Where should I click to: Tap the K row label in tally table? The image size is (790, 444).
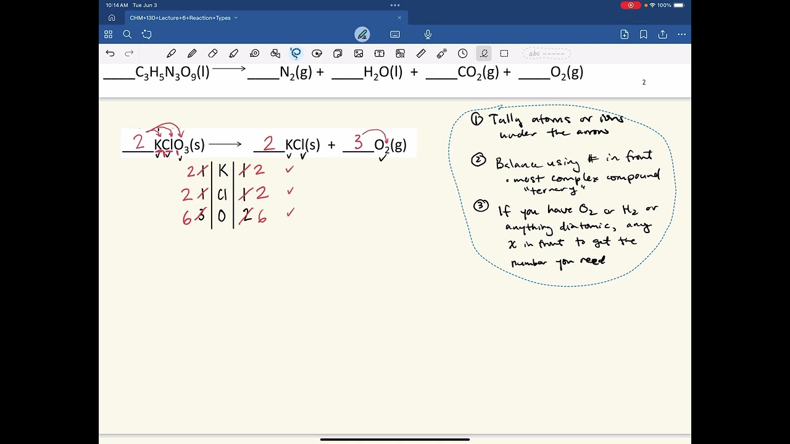[223, 171]
